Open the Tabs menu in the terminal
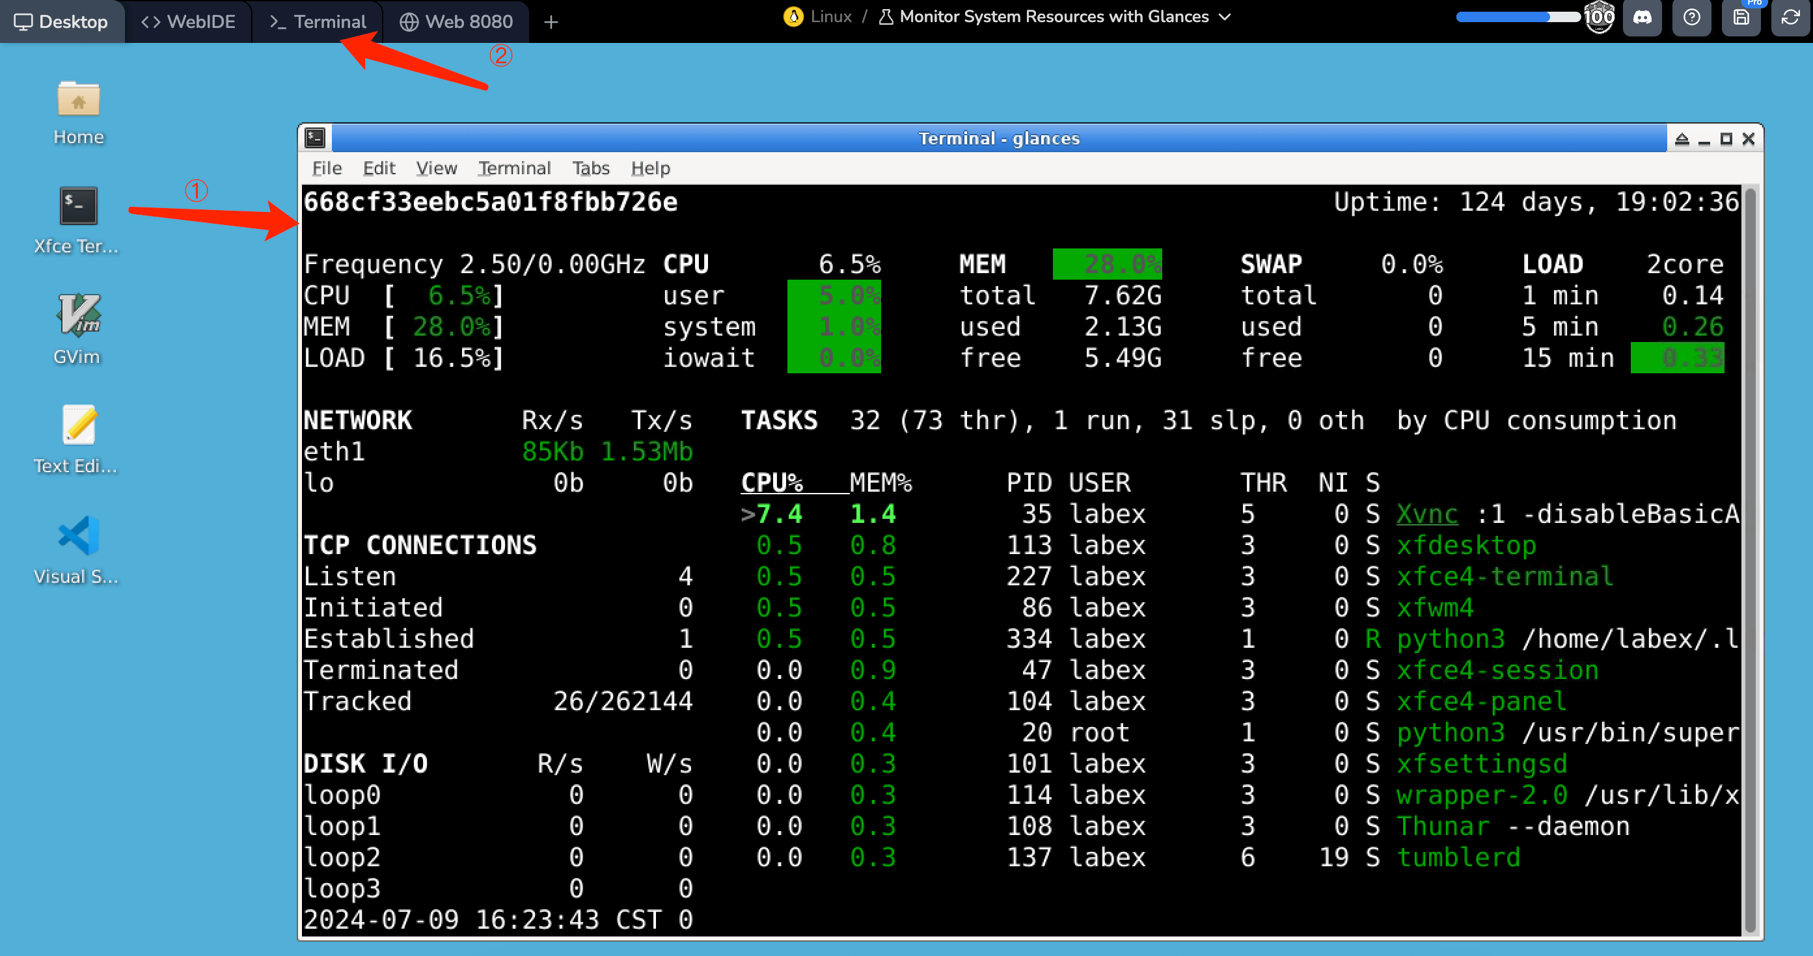Image resolution: width=1813 pixels, height=956 pixels. click(590, 168)
